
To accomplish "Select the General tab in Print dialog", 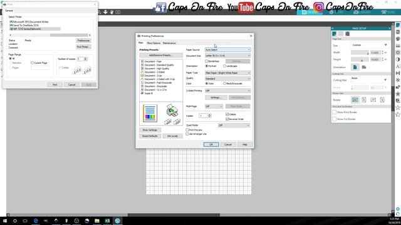I will 9,11.
